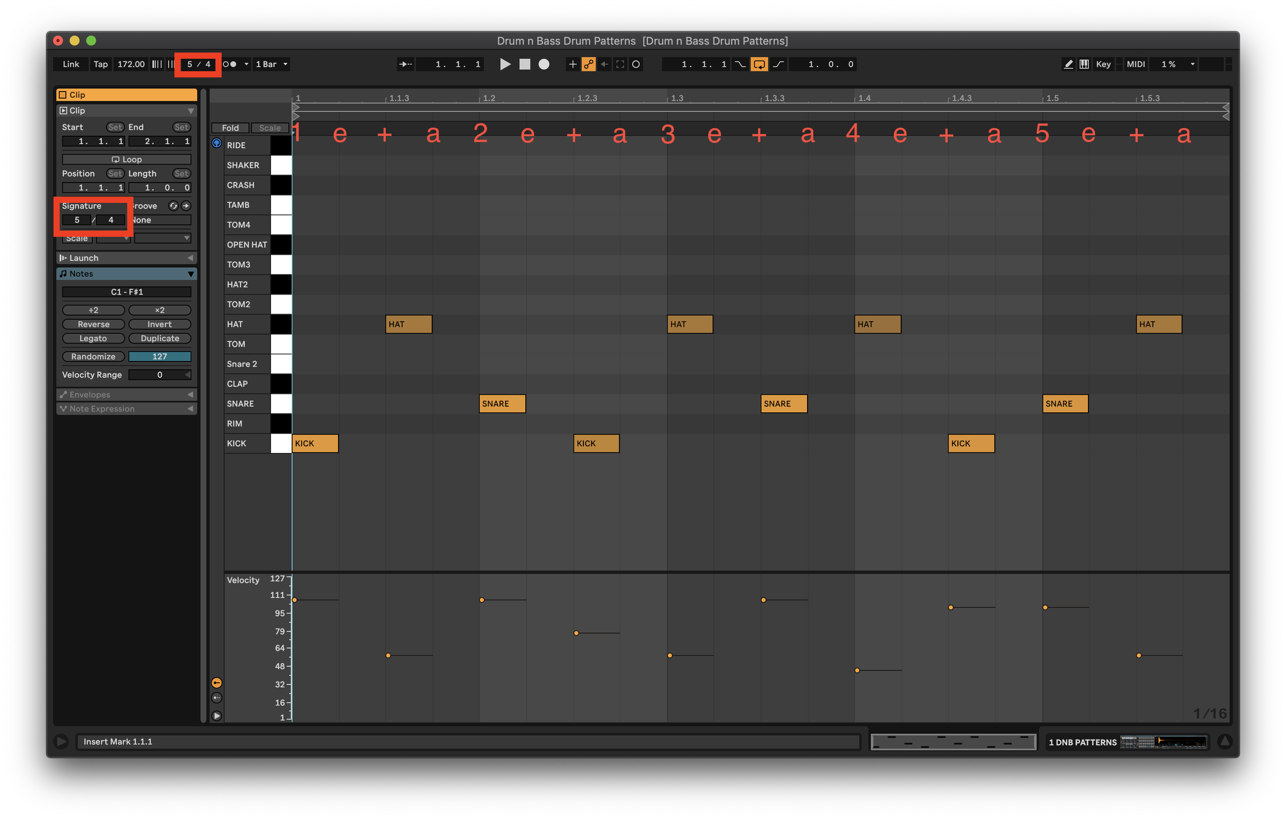The image size is (1286, 819).
Task: Switch to MIDI map mode
Action: [1135, 64]
